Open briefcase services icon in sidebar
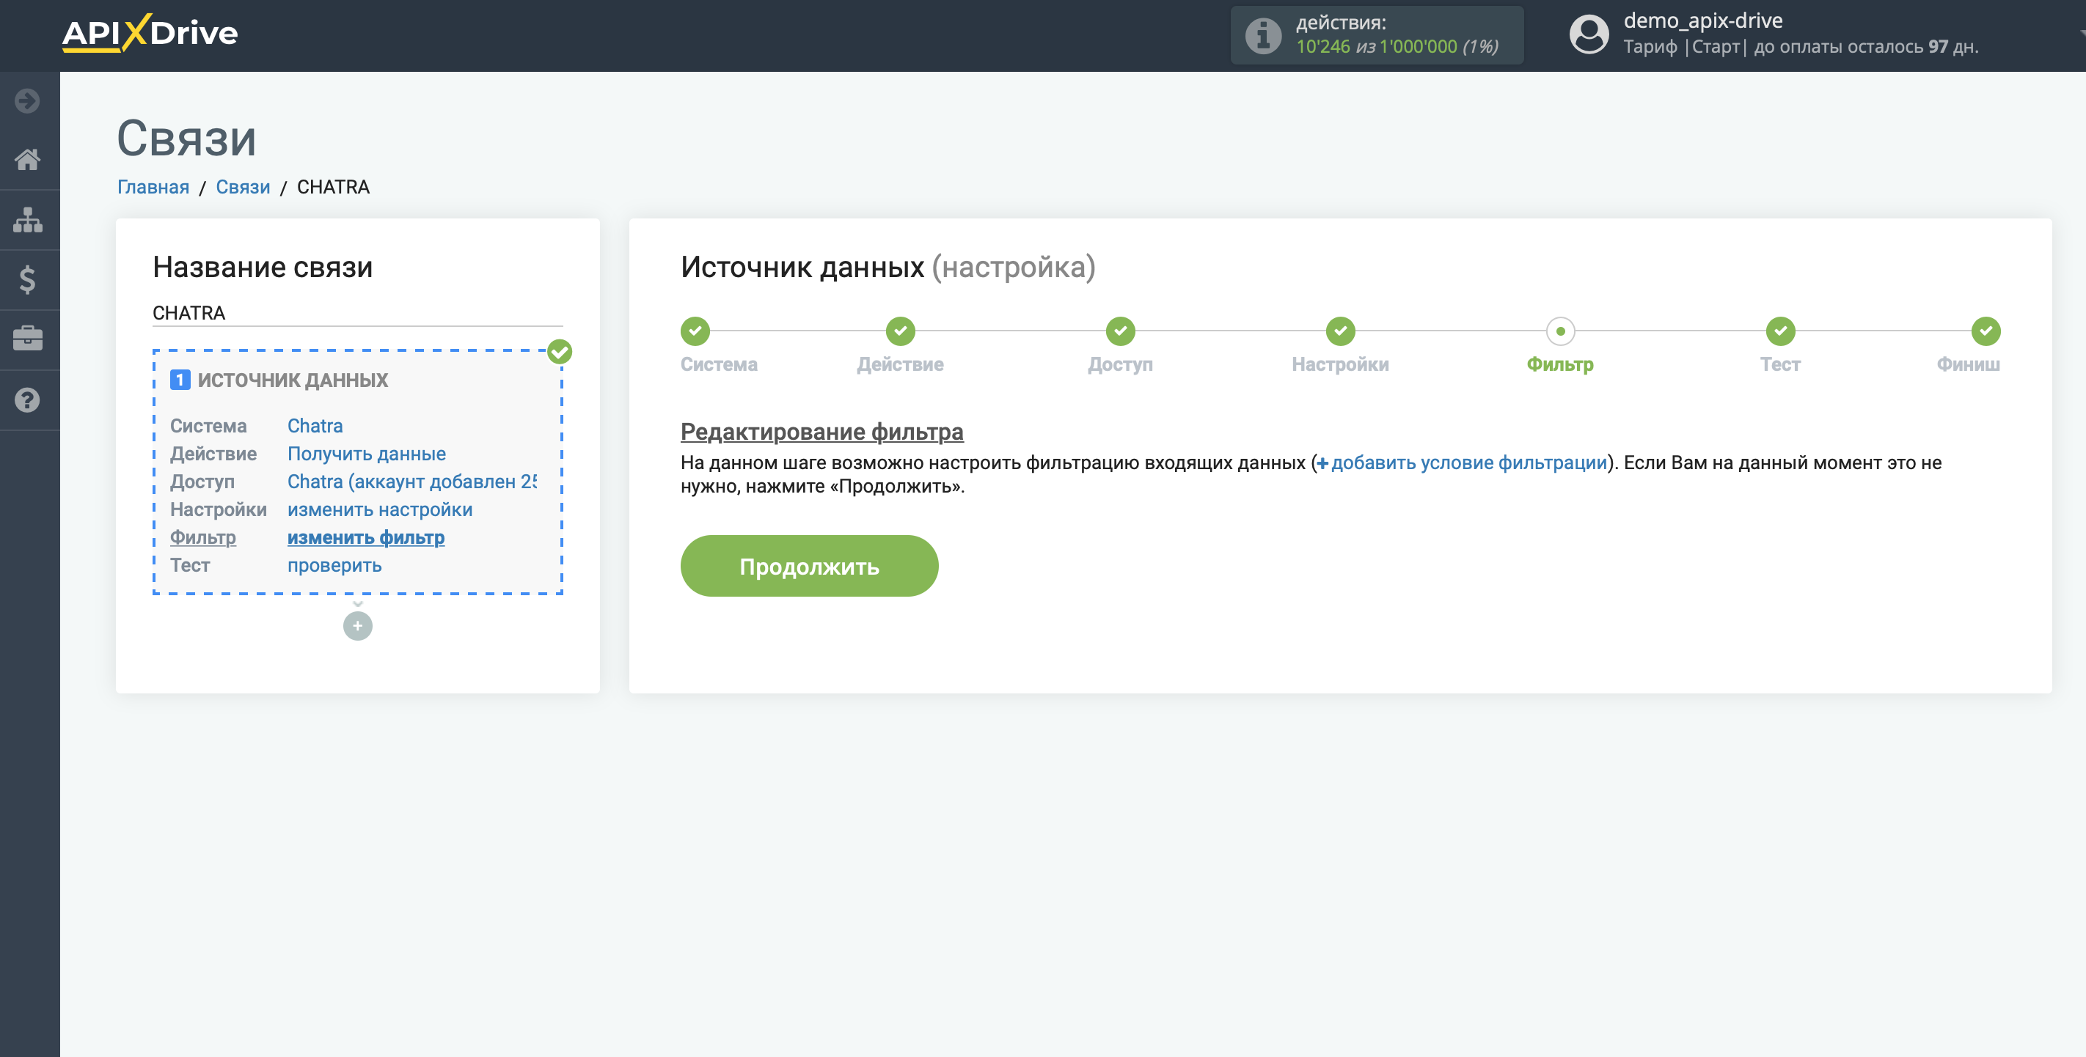 [28, 339]
